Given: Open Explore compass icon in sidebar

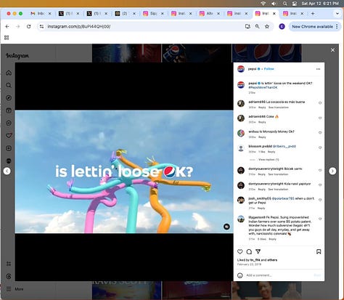Looking at the screenshot, I should click(x=9, y=98).
